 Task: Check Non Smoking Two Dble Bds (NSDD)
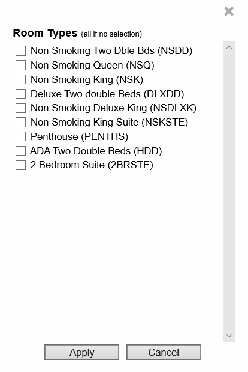click(x=20, y=50)
